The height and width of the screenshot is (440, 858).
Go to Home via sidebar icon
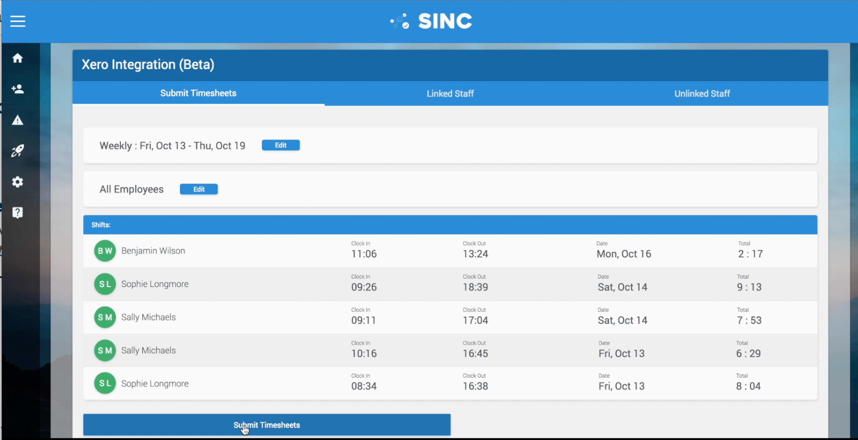18,58
